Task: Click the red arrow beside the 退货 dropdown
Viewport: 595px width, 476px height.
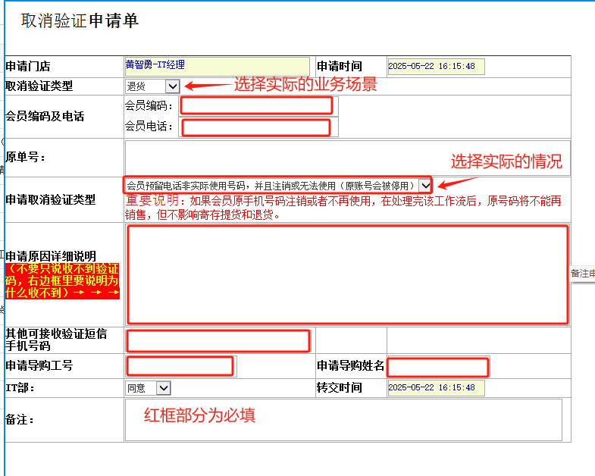Action: click(x=206, y=86)
